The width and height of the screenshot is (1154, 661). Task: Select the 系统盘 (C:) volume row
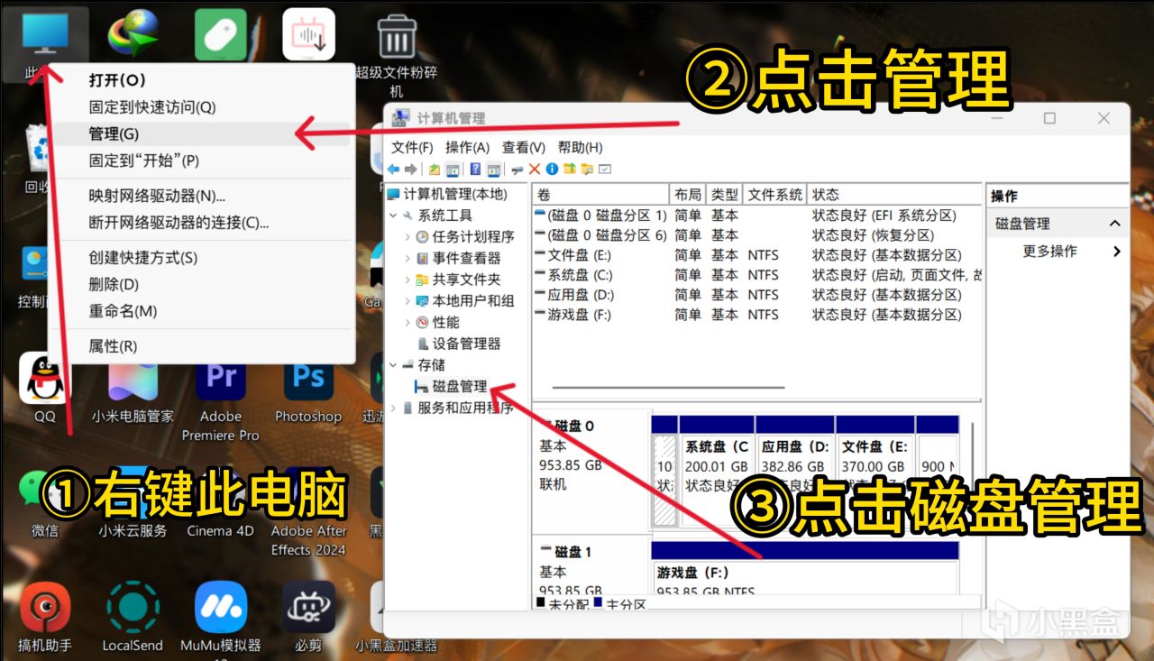[757, 275]
